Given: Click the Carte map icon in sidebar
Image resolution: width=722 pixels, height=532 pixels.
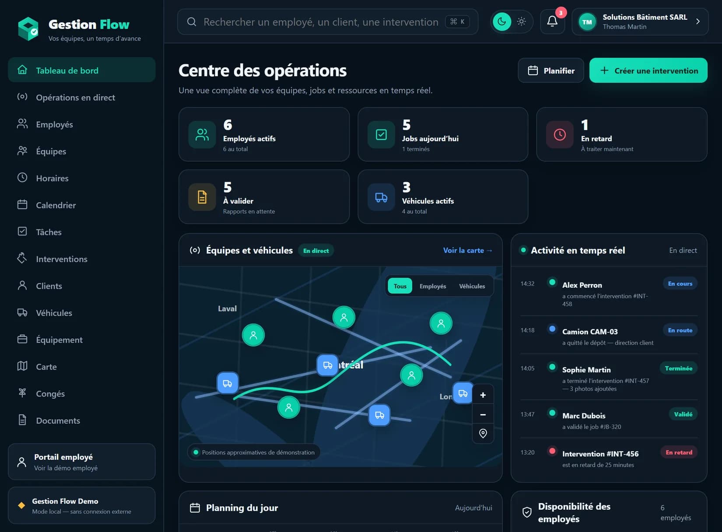Looking at the screenshot, I should [x=22, y=366].
